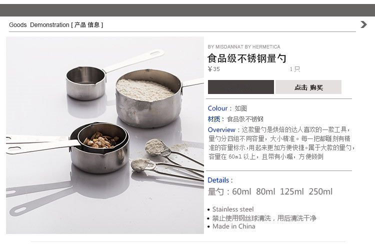Select the 60ml capacity option
375x249 pixels.
coord(241,191)
